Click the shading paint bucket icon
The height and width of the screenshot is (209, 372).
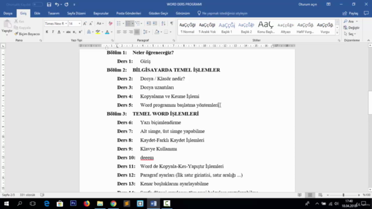(x=157, y=32)
